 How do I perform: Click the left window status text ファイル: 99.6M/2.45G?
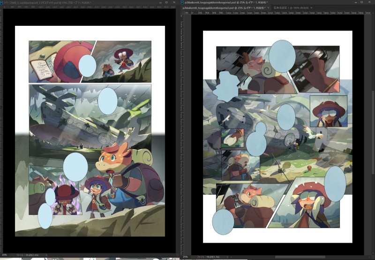(x=29, y=255)
